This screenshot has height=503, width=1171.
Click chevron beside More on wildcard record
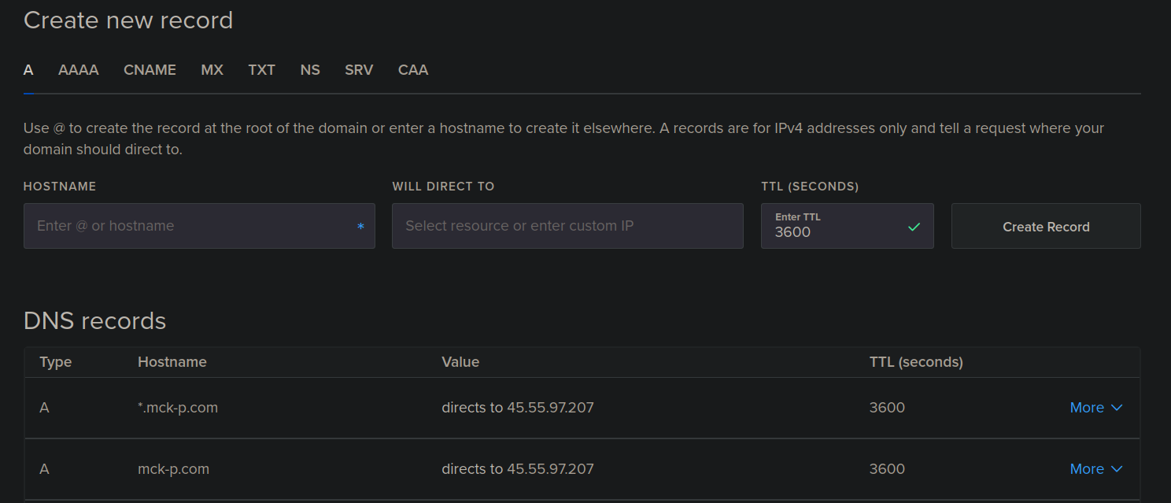[1117, 408]
